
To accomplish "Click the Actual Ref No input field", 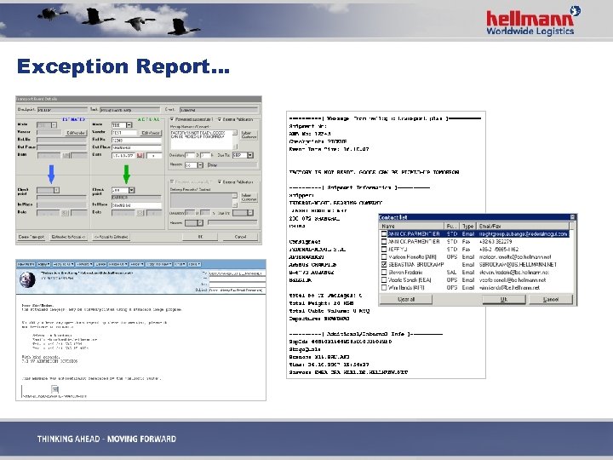I will coord(136,140).
